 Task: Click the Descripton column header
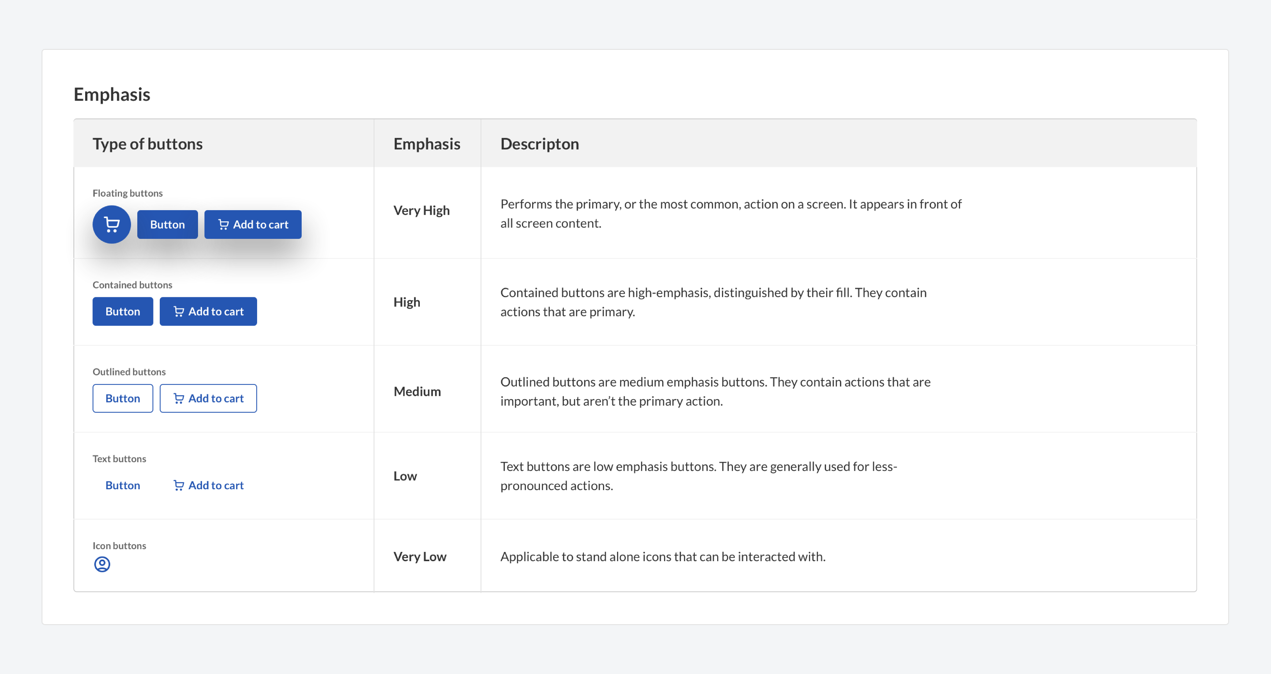coord(539,144)
